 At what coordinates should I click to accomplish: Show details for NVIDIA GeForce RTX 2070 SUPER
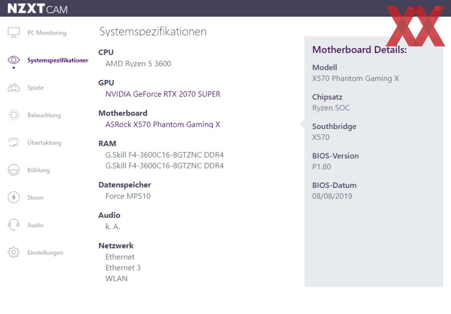[163, 94]
